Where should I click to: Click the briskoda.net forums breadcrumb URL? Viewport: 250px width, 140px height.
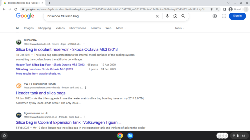pyautogui.click(x=52, y=44)
